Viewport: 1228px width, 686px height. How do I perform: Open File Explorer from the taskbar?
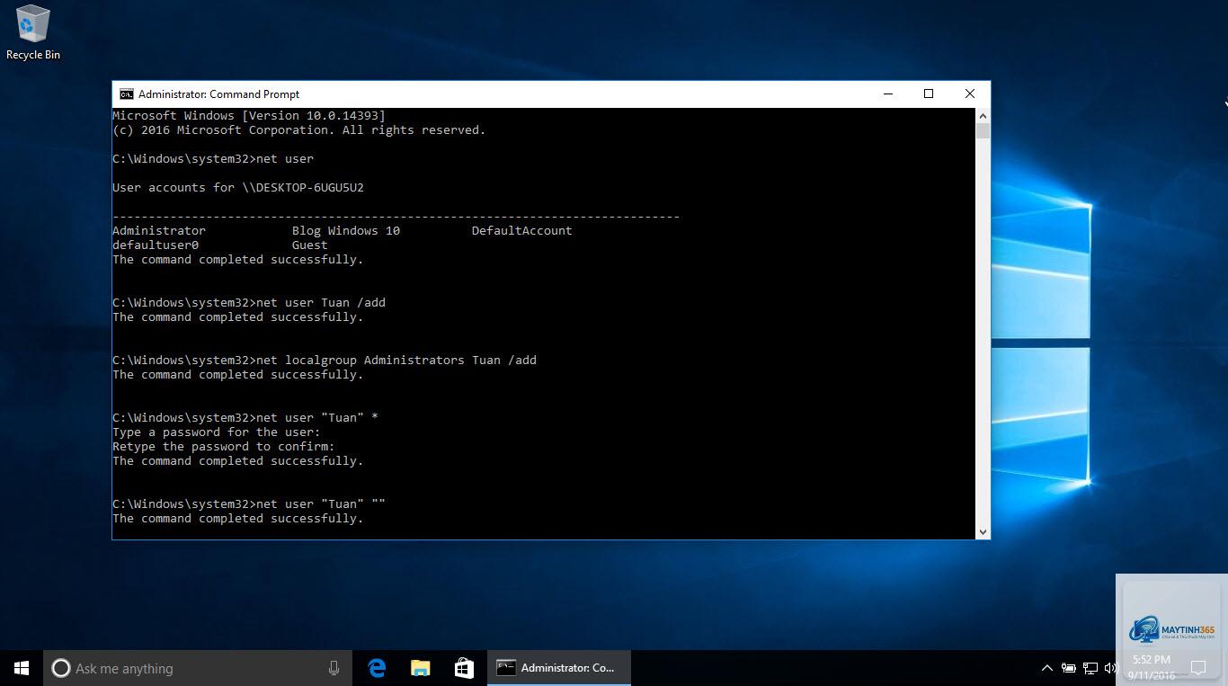click(x=420, y=668)
